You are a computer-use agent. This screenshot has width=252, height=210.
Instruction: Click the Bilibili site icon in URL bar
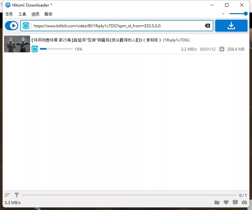point(26,26)
